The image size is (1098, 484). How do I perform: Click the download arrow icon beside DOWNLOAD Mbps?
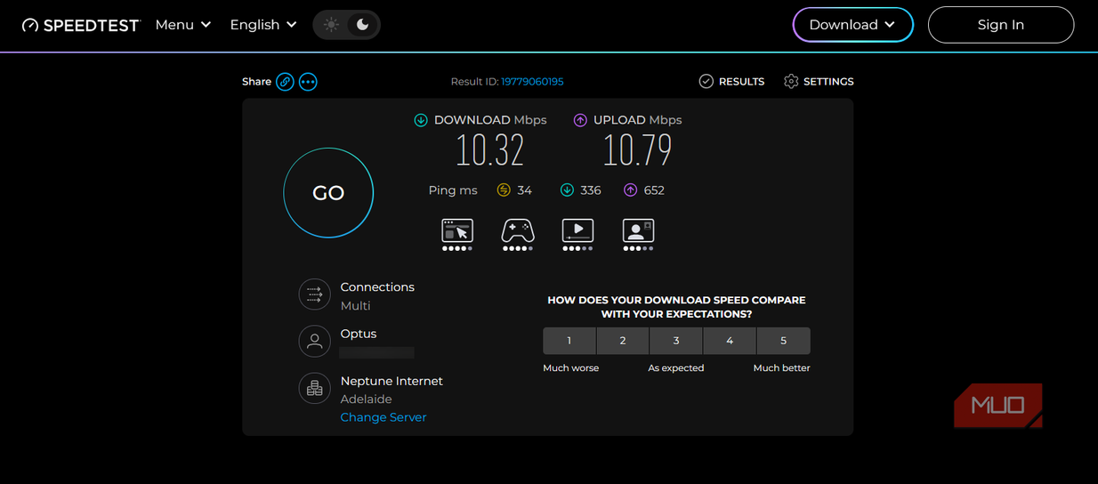421,120
